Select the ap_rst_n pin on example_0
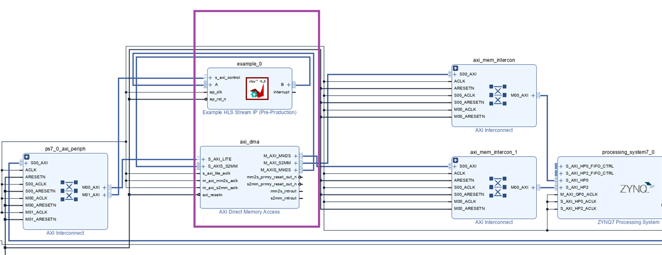Image resolution: width=662 pixels, height=255 pixels. click(x=217, y=98)
